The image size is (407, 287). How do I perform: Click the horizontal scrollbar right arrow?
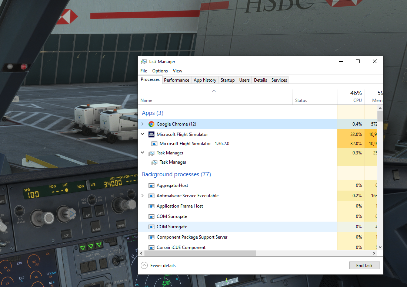click(x=374, y=253)
